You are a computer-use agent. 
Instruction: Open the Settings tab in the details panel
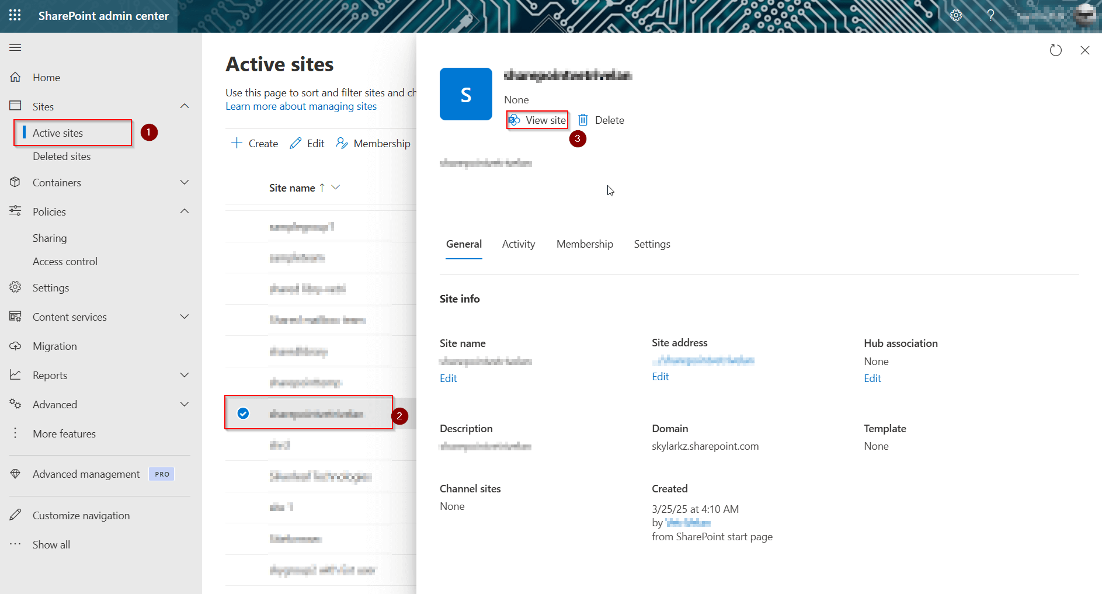tap(652, 244)
